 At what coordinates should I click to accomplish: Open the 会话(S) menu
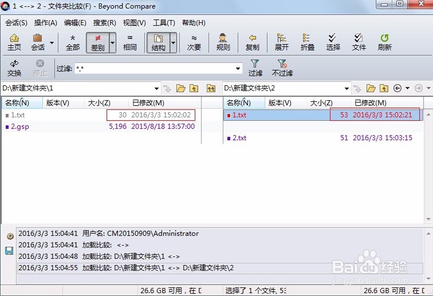16,23
